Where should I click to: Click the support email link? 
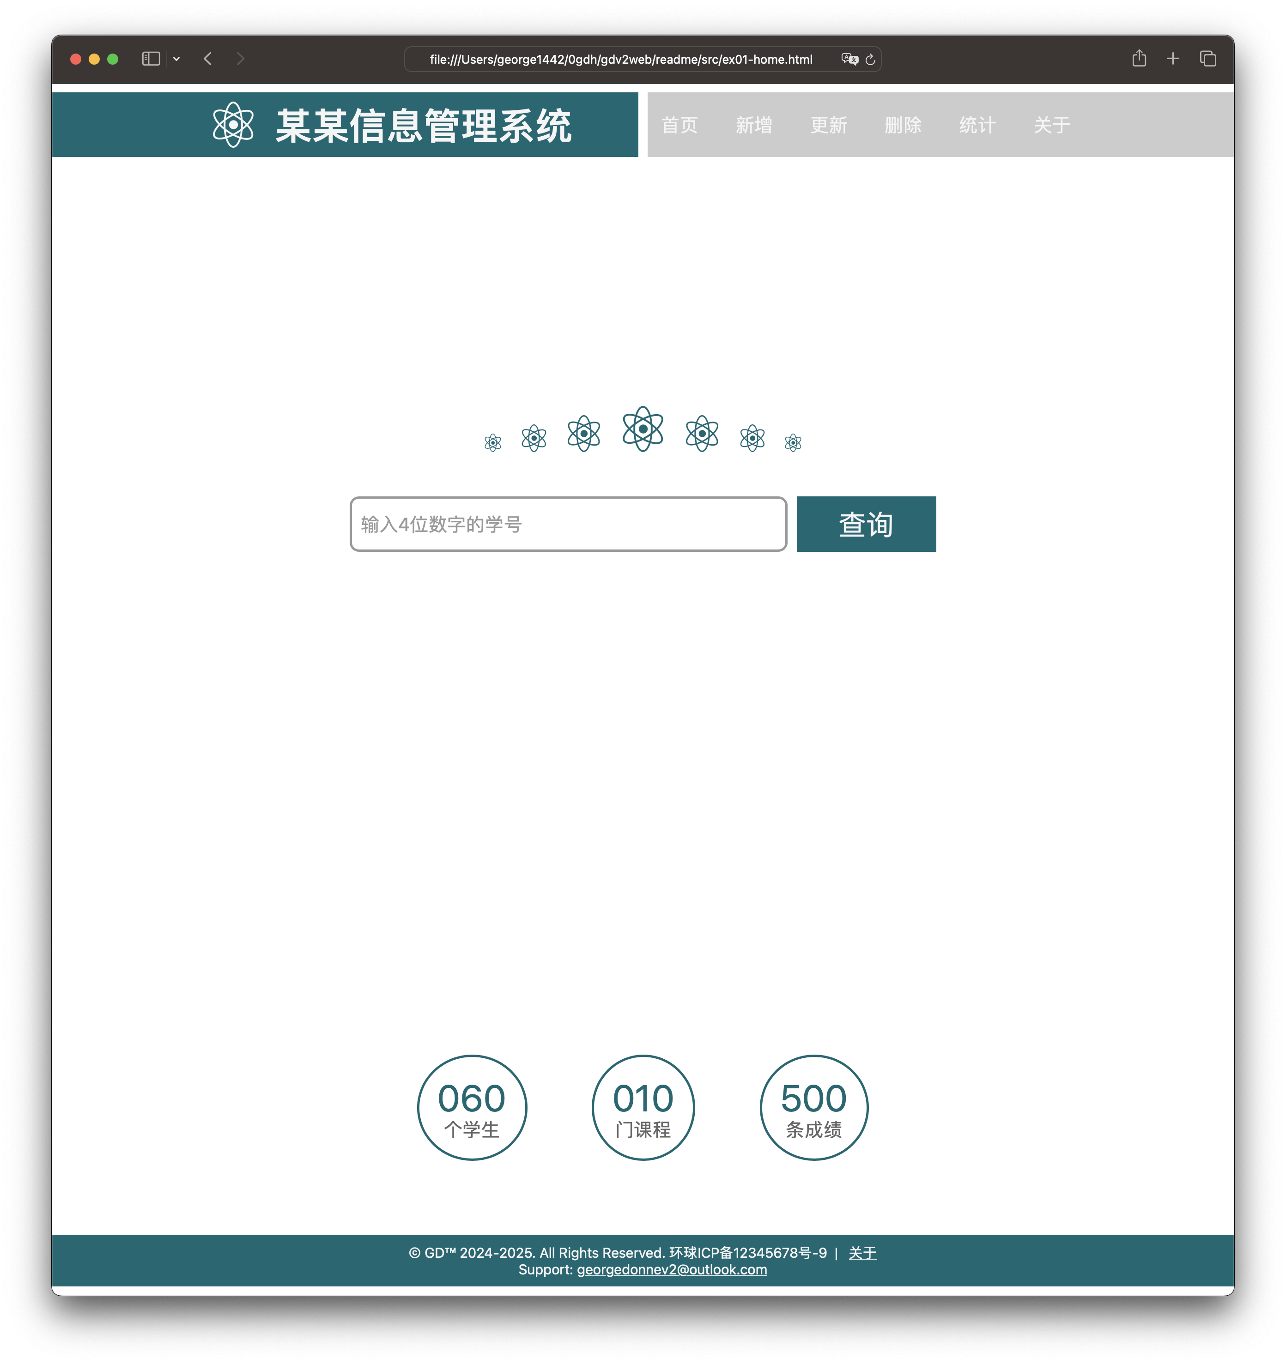pyautogui.click(x=672, y=1270)
